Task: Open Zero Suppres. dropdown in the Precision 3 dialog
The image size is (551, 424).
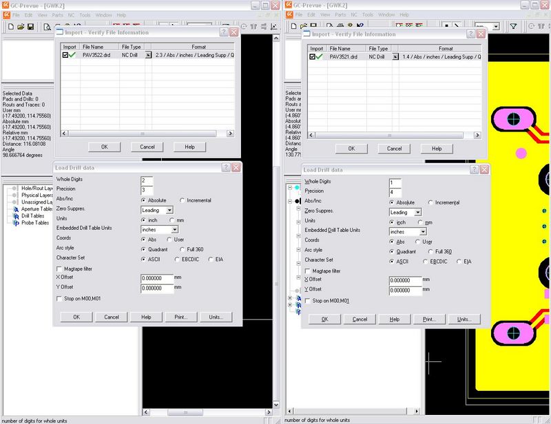Action: [x=169, y=210]
